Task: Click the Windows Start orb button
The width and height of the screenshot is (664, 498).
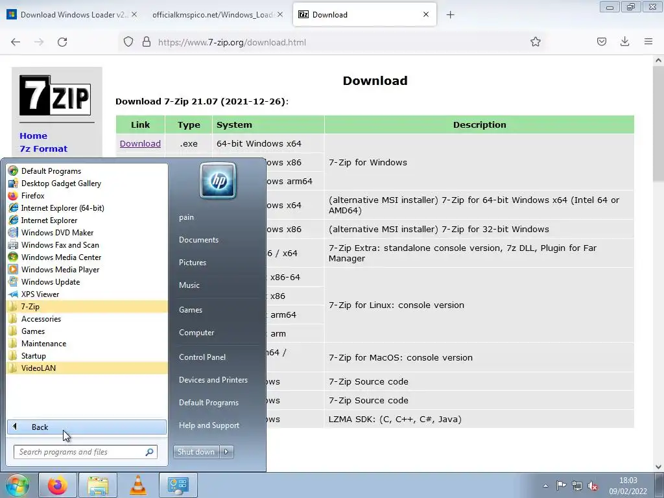Action: [x=18, y=485]
